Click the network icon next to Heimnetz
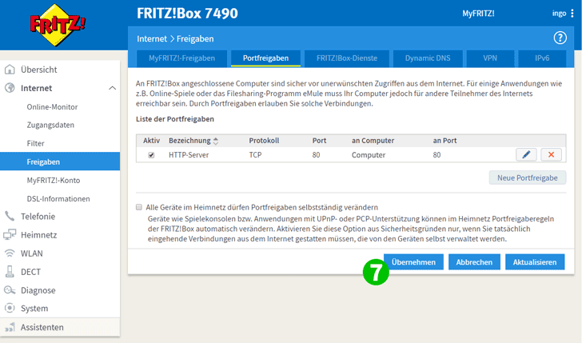582x343 pixels. (x=10, y=234)
